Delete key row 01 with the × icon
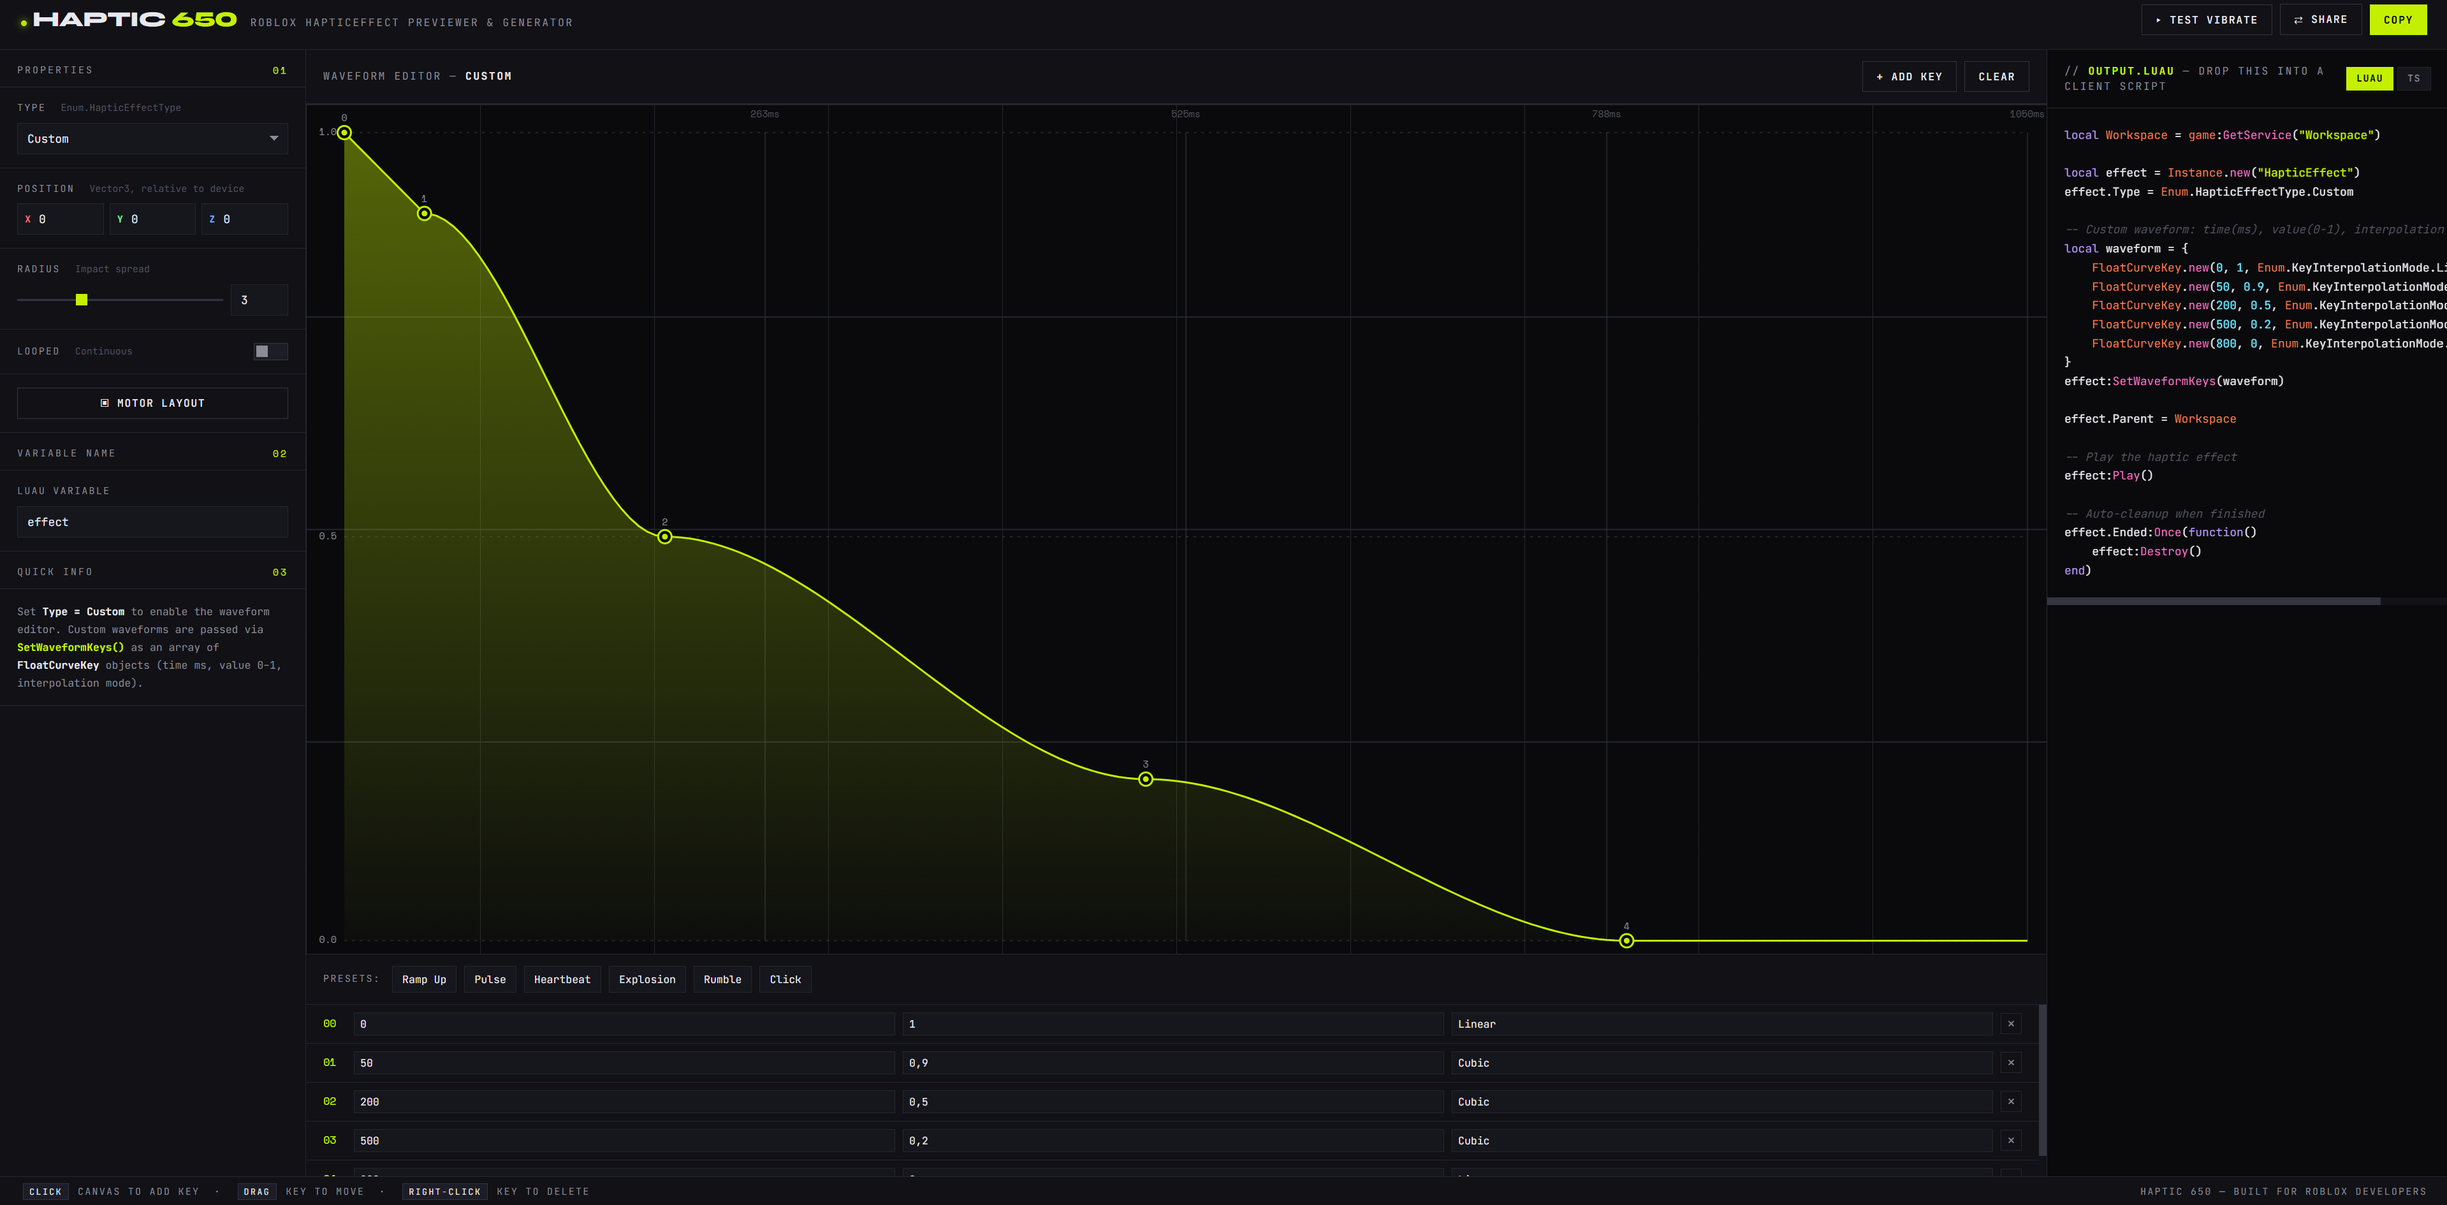The width and height of the screenshot is (2447, 1205). click(2010, 1063)
